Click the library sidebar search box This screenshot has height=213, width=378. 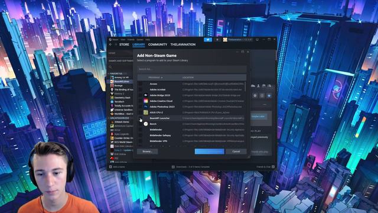click(x=120, y=67)
